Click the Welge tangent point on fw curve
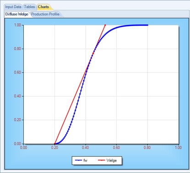Screen dimensions: 190x173 93,54
